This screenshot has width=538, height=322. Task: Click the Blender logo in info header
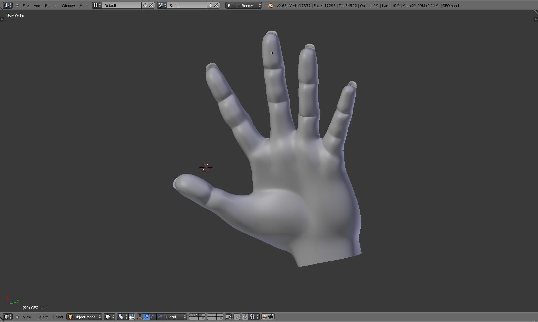271,6
